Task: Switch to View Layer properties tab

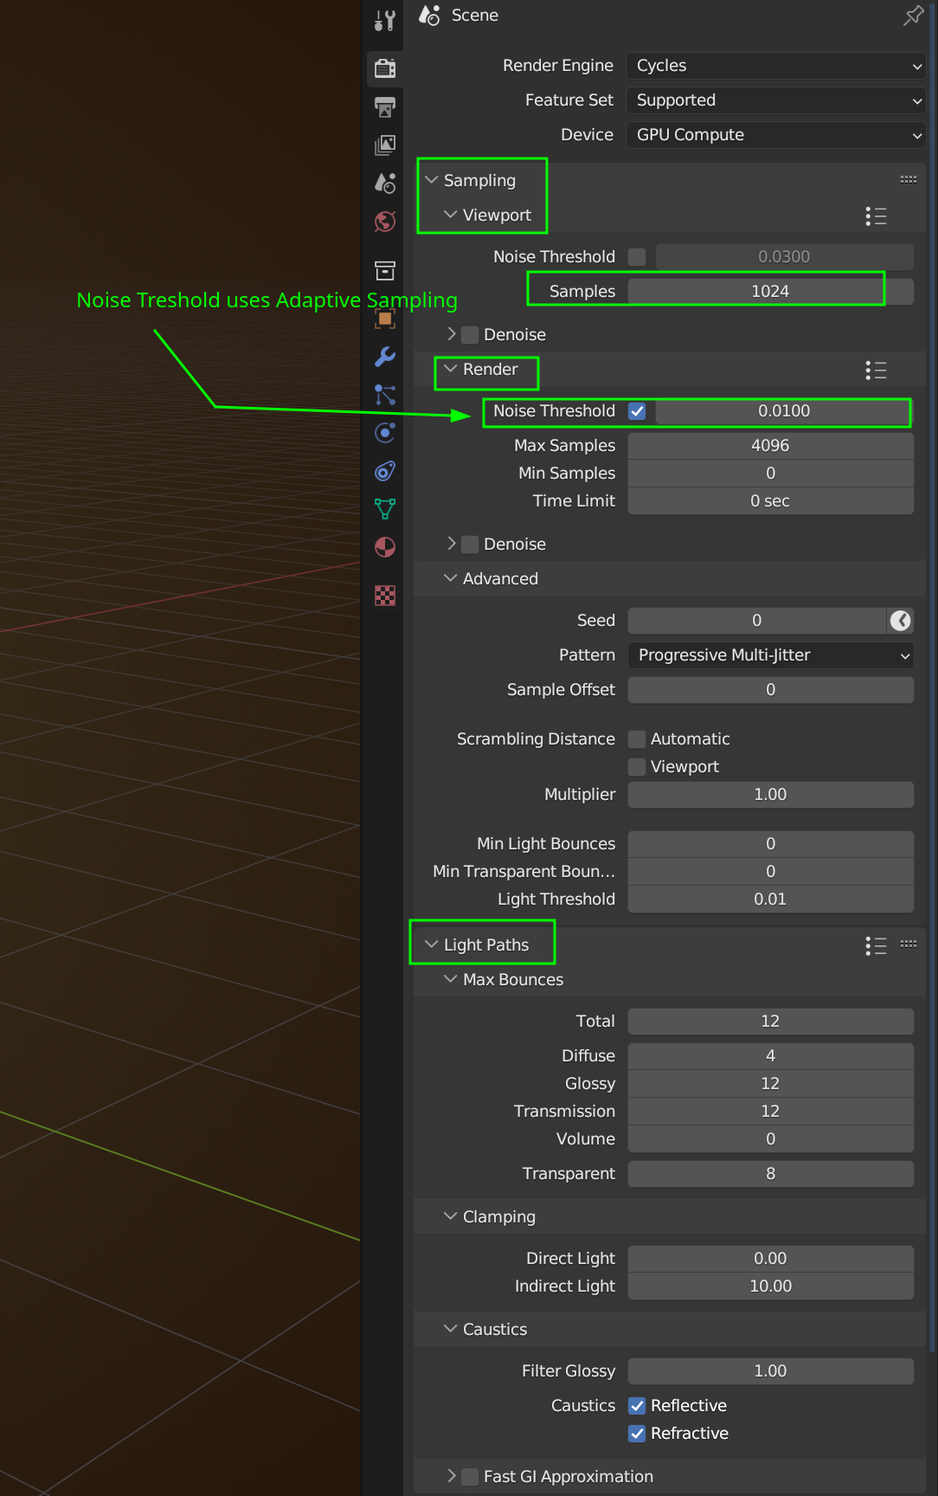Action: coord(385,145)
